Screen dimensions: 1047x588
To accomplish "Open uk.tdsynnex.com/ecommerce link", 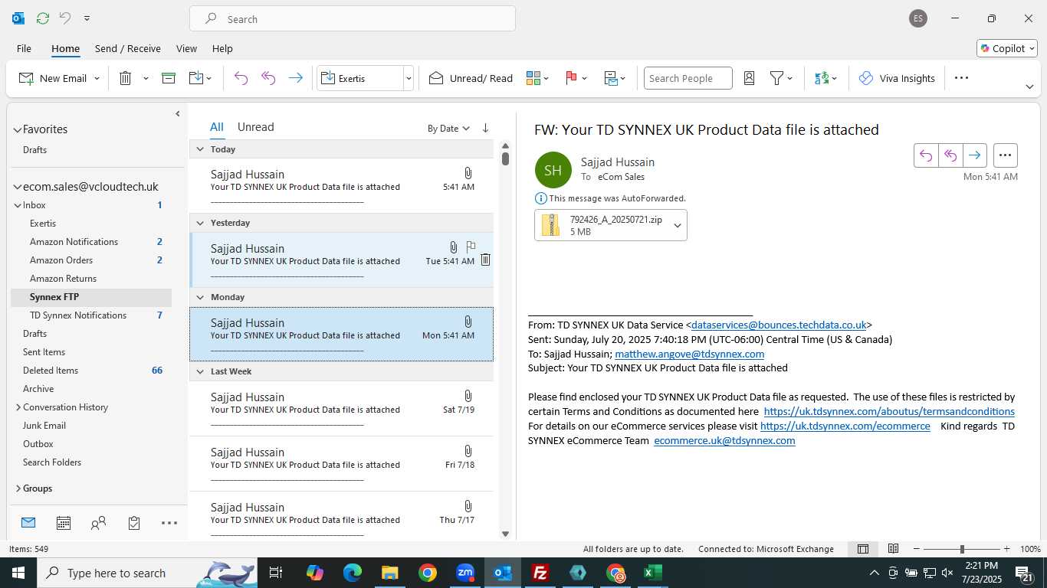I will coord(845,426).
